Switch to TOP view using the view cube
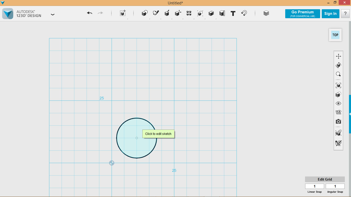Image resolution: width=351 pixels, height=197 pixels. coord(335,35)
